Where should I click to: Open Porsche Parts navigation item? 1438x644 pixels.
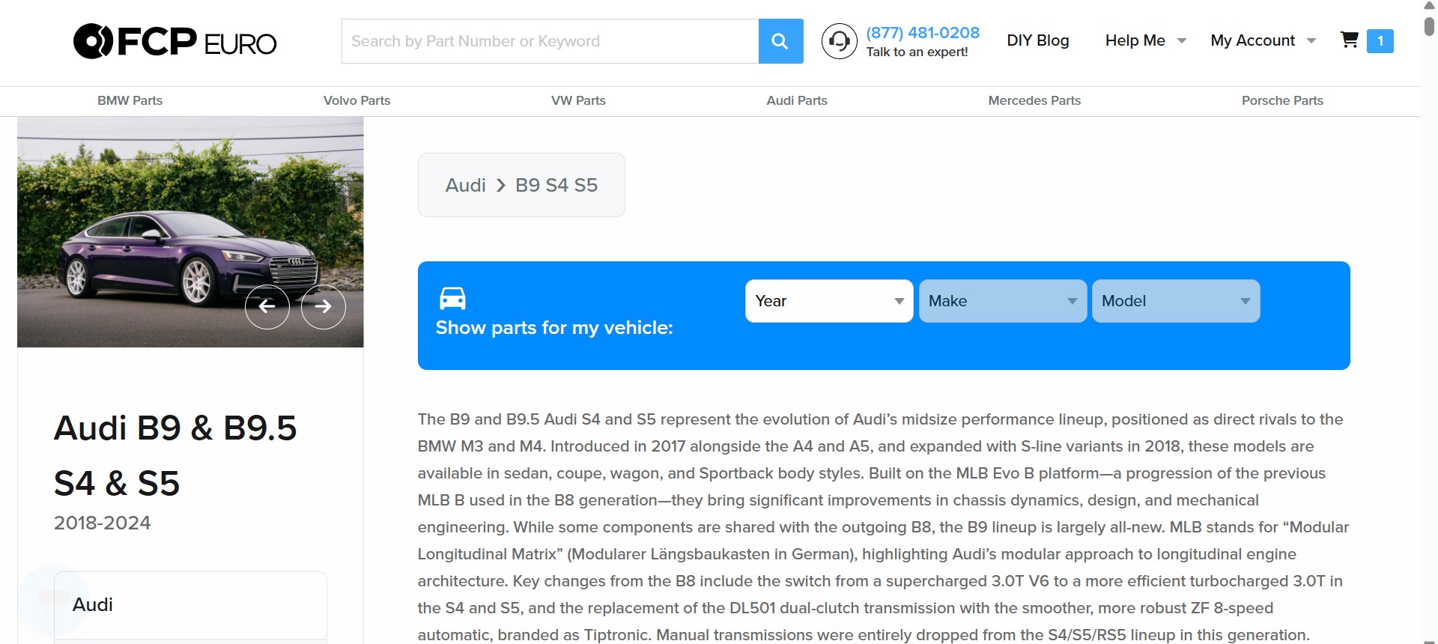pos(1282,100)
